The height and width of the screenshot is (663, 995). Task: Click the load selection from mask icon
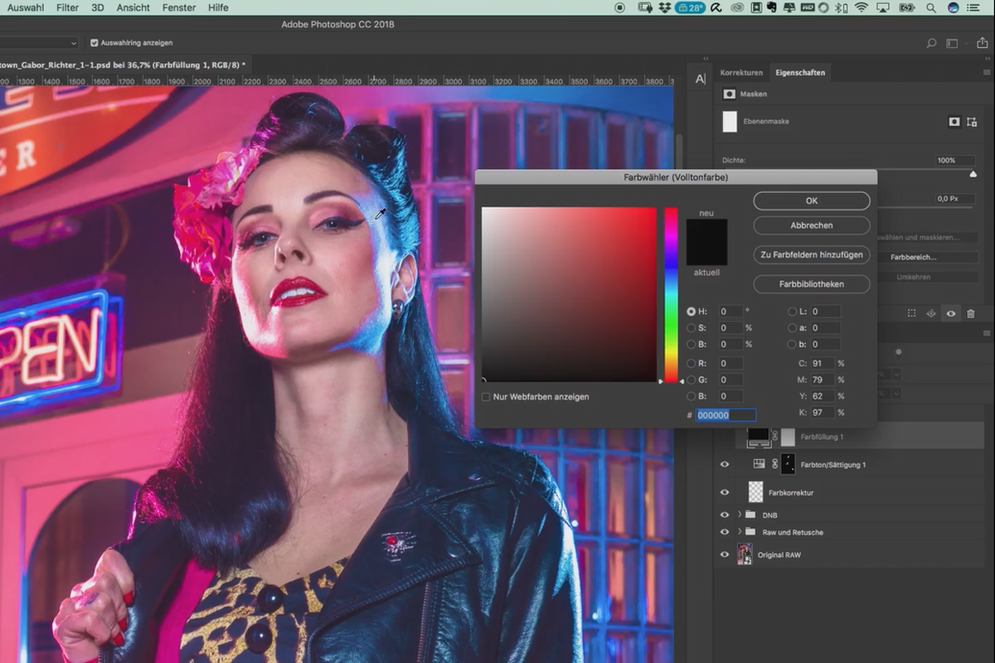tap(911, 313)
